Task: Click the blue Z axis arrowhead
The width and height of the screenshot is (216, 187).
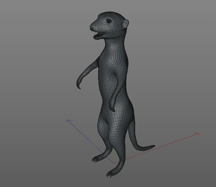Action: tap(68, 121)
